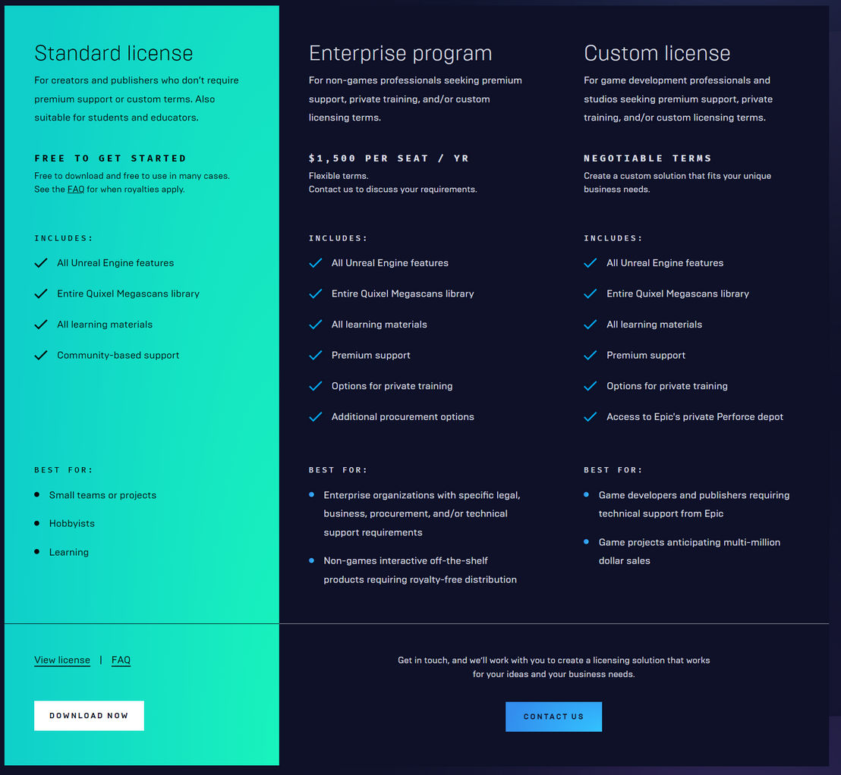The height and width of the screenshot is (775, 841).
Task: Click the Negotiable Terms label
Action: (x=647, y=158)
